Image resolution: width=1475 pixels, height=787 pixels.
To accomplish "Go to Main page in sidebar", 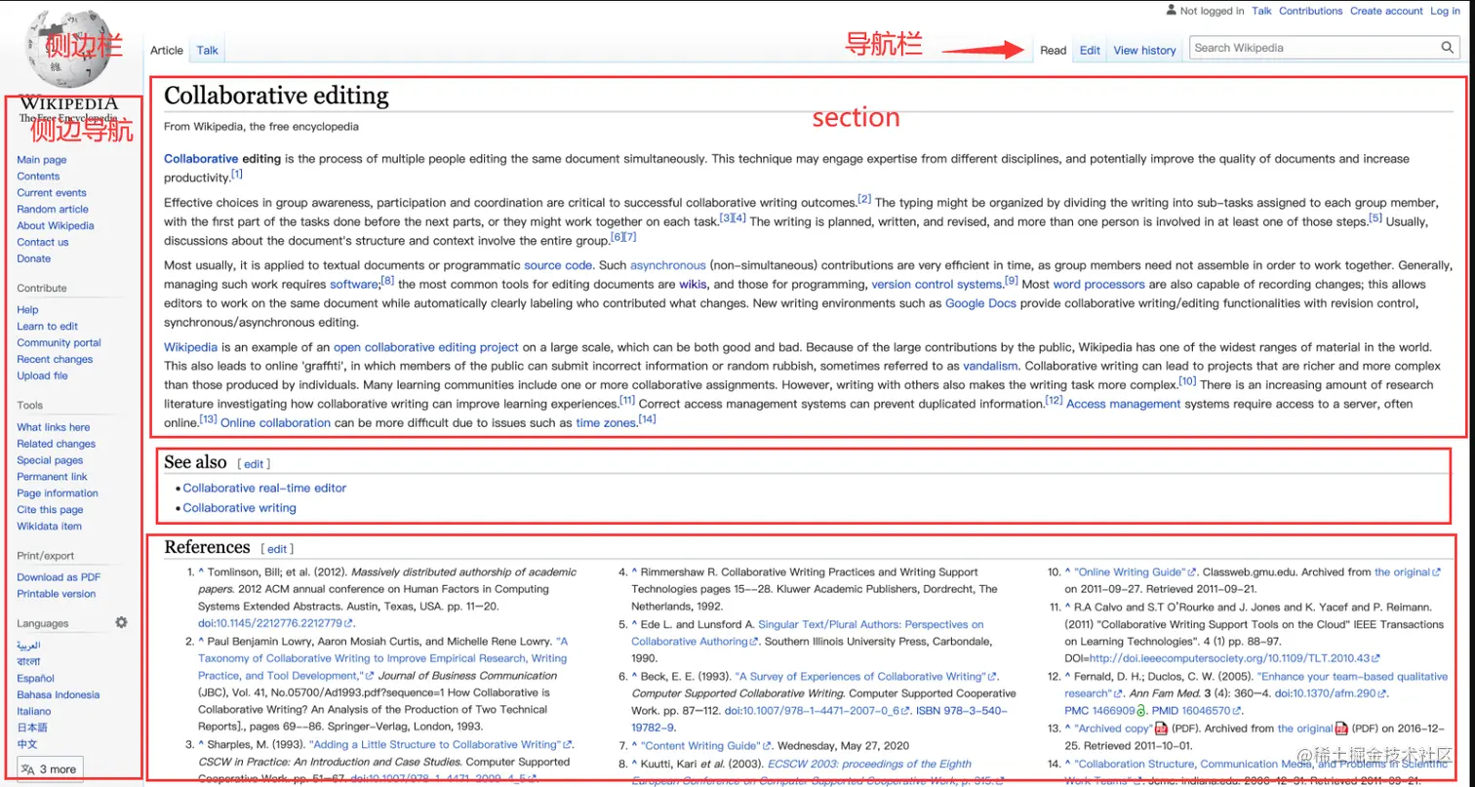I will click(x=42, y=160).
